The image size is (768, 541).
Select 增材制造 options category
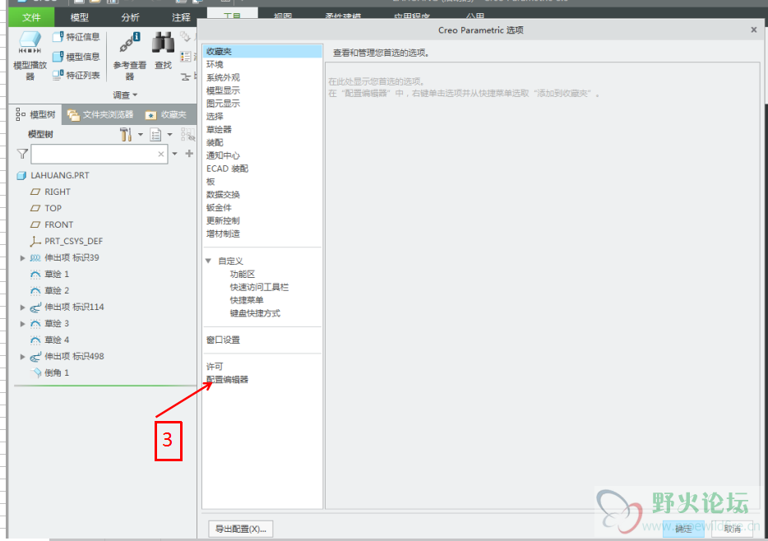click(x=223, y=234)
